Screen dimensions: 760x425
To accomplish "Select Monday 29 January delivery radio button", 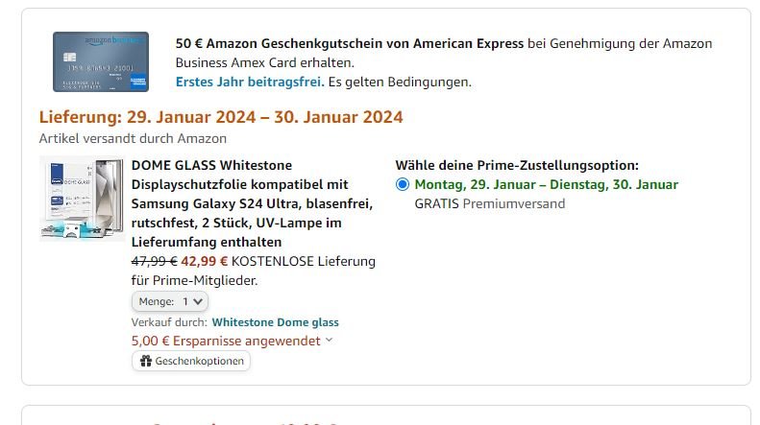I will [x=402, y=184].
